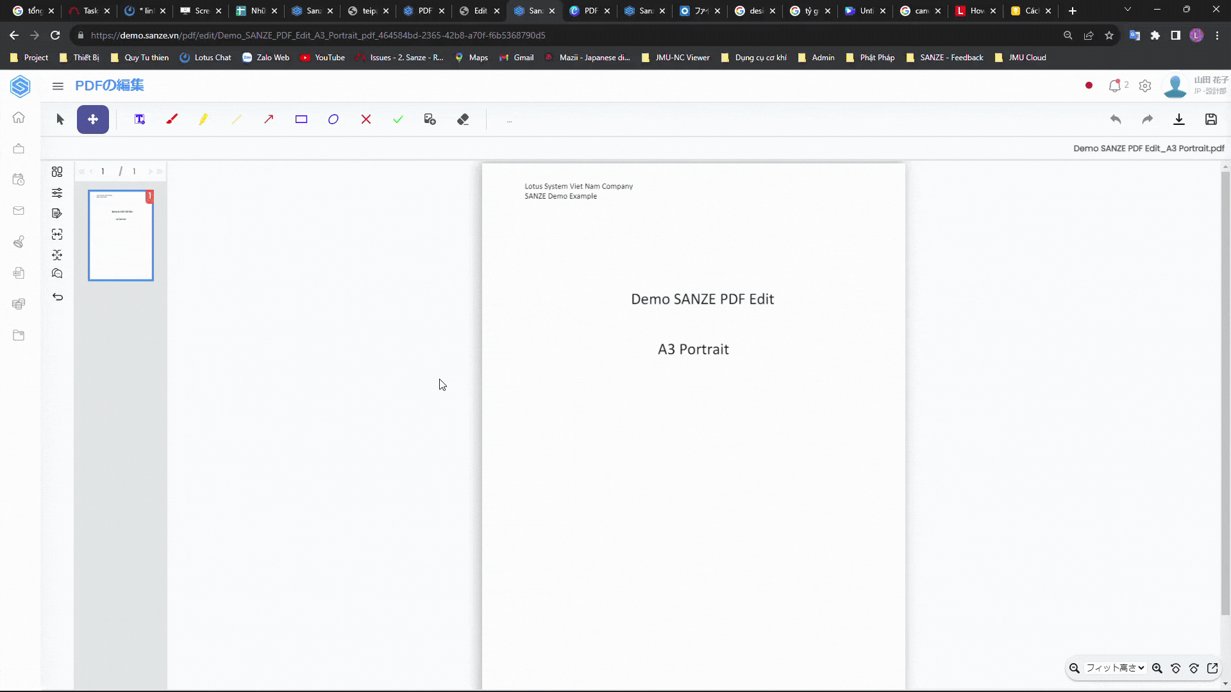Open the フィット高さ zoom dropdown

[x=1115, y=668]
